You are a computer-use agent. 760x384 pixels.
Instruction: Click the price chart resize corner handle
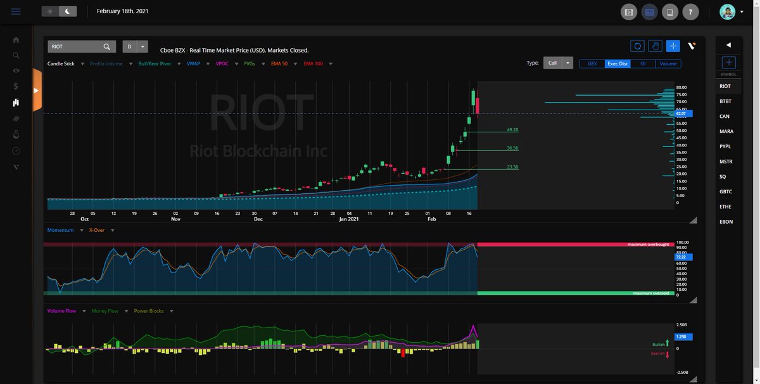point(693,220)
